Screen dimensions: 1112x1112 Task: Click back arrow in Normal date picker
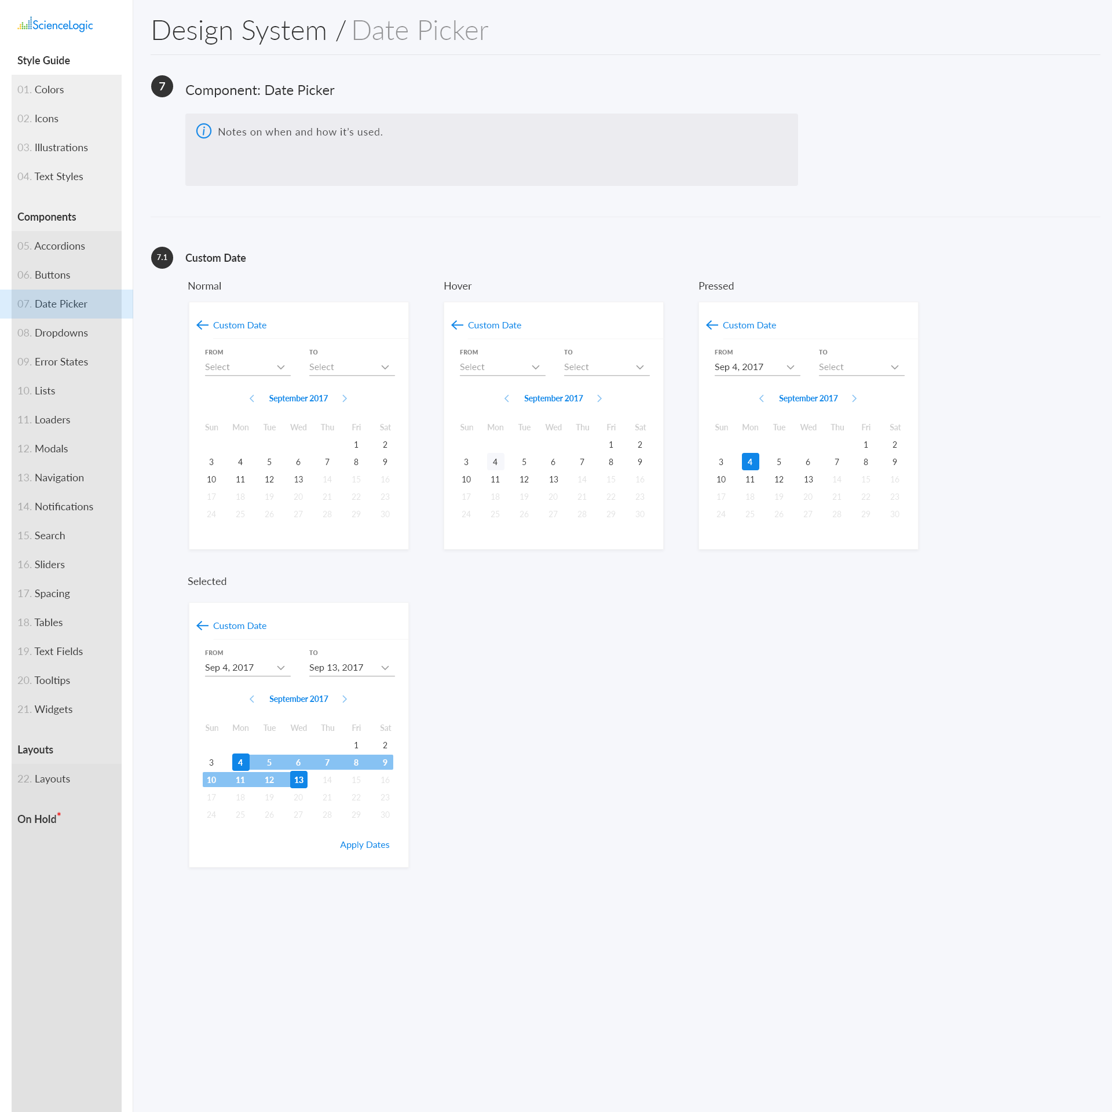pos(202,325)
